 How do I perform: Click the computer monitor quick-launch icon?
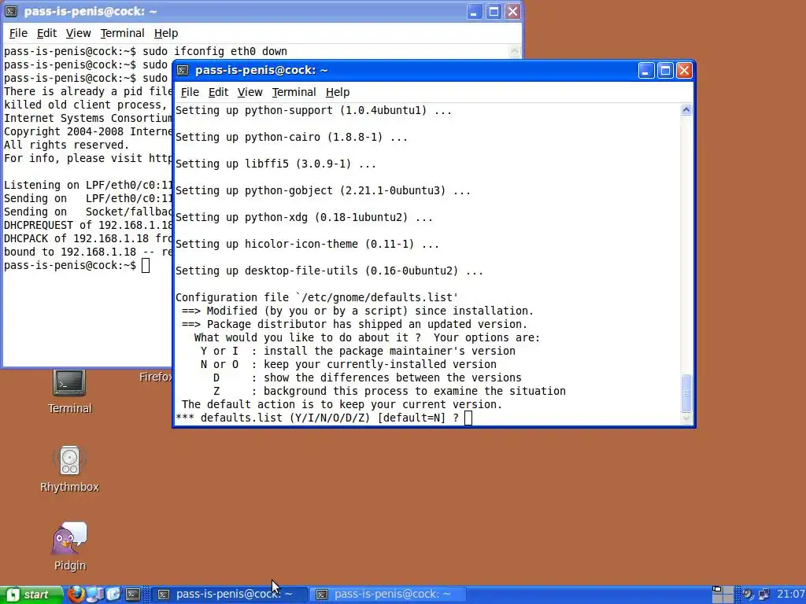pyautogui.click(x=95, y=595)
